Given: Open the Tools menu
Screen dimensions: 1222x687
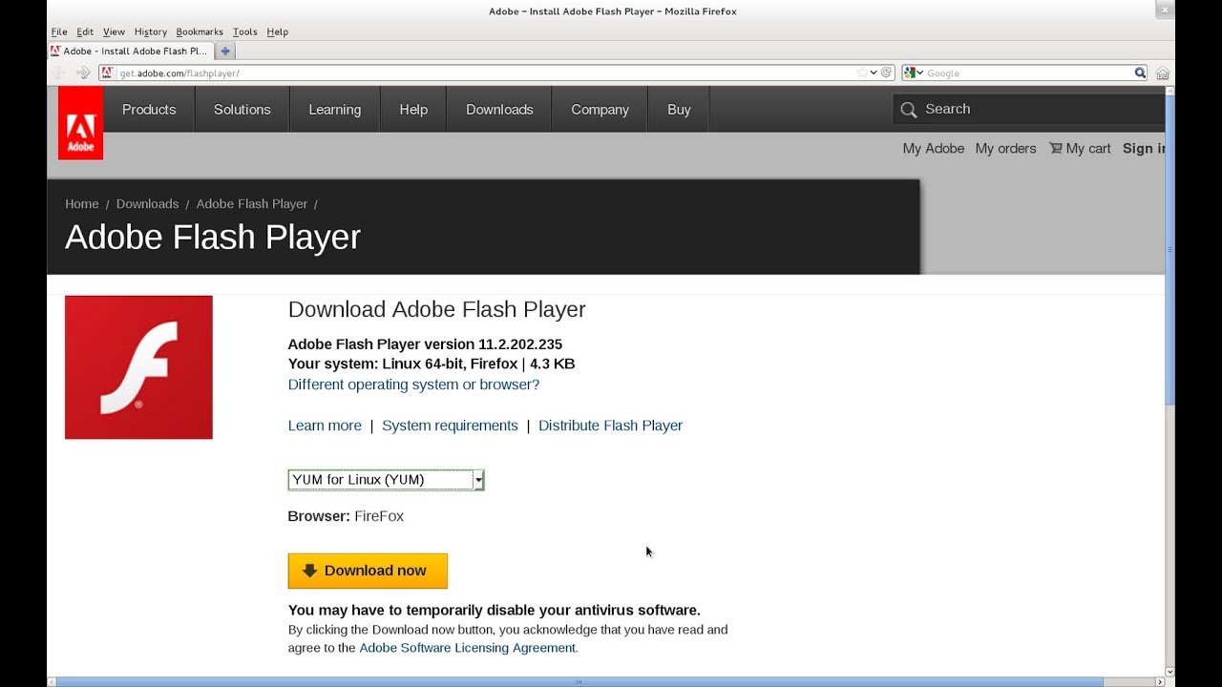Looking at the screenshot, I should click(244, 31).
